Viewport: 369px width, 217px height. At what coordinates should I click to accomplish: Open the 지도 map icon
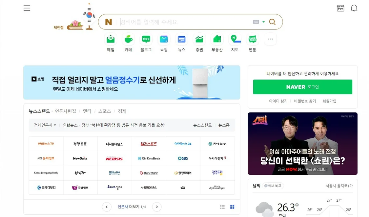235,39
